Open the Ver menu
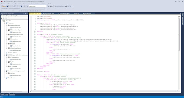Image resolution: width=184 pixels, height=98 pixels. point(12,4)
